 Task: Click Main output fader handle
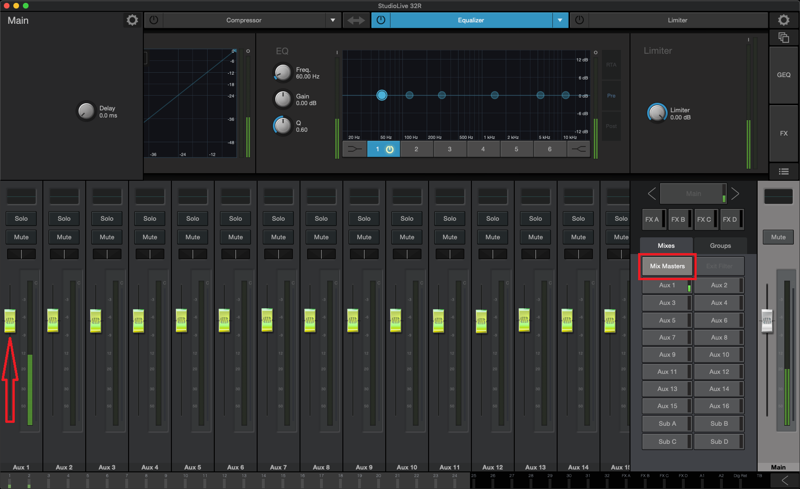pyautogui.click(x=767, y=321)
